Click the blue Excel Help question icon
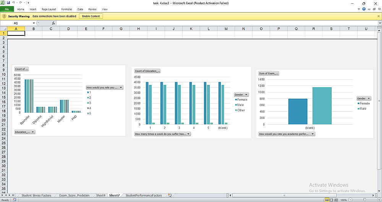This screenshot has width=382, height=202. 364,9
